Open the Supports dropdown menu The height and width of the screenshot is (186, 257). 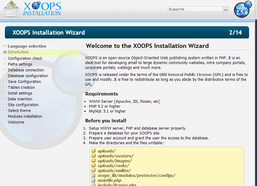[x=197, y=9]
